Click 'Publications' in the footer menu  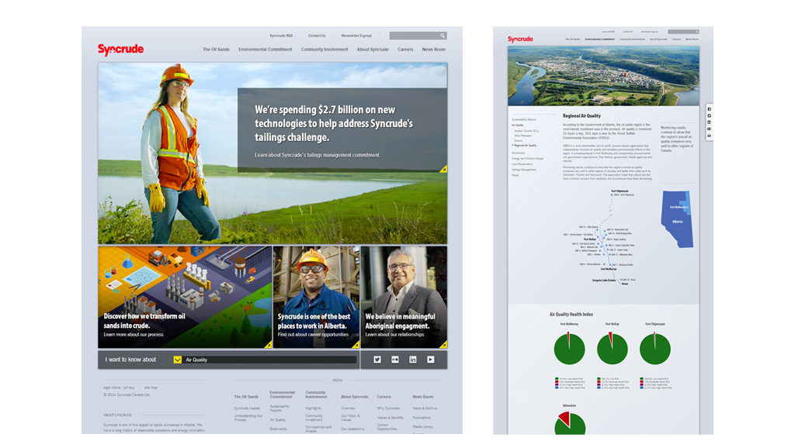click(x=422, y=418)
